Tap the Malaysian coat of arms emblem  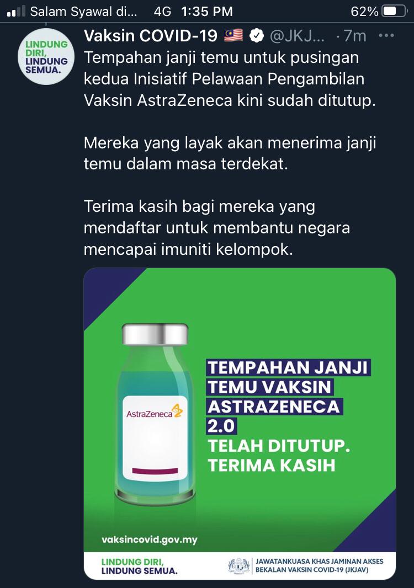pyautogui.click(x=239, y=566)
